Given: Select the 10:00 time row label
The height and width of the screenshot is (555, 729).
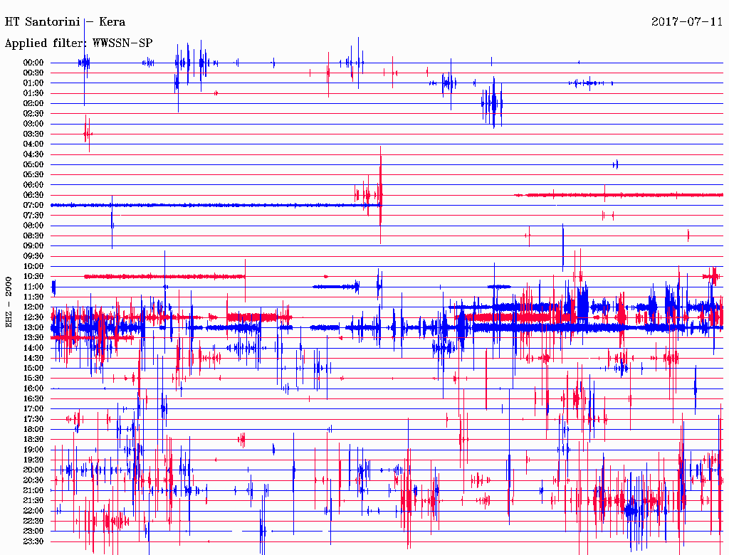Looking at the screenshot, I should (x=33, y=266).
